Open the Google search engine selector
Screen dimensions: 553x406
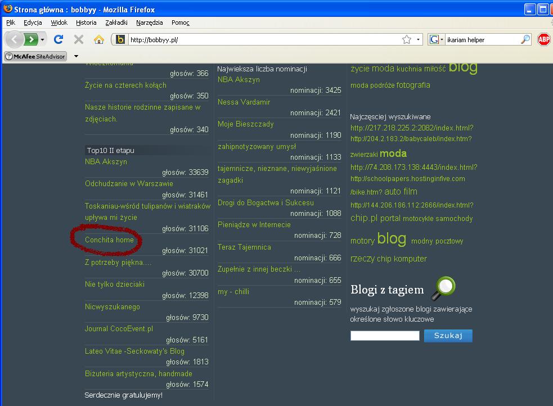click(436, 39)
